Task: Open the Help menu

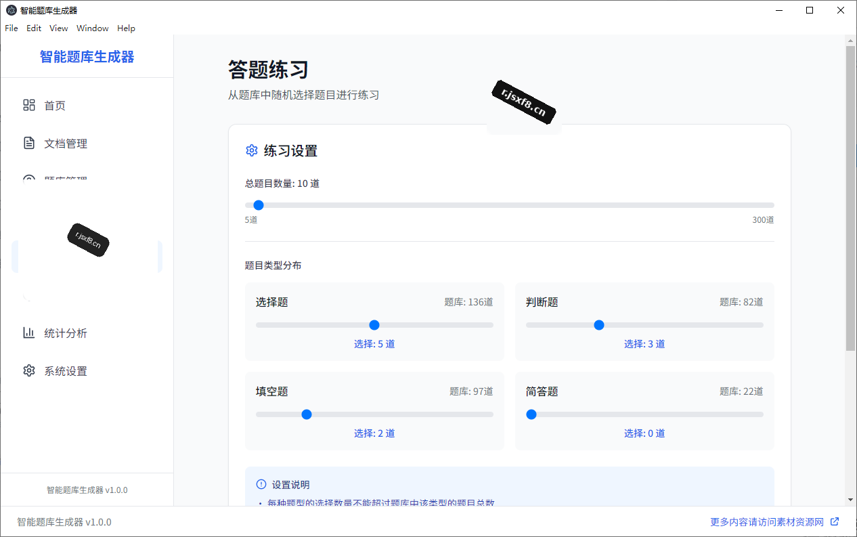Action: point(126,28)
